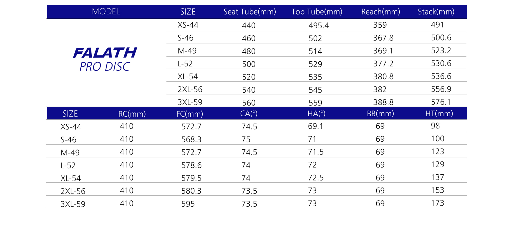Click the Top Tube(mm) header

click(x=317, y=12)
